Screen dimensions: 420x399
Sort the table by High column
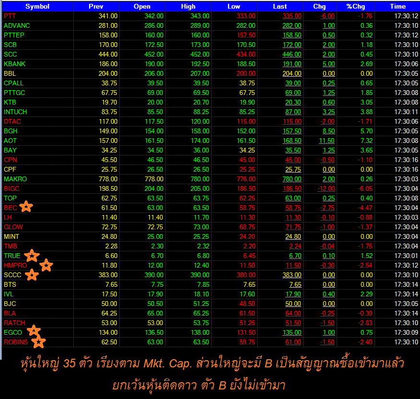[188, 6]
